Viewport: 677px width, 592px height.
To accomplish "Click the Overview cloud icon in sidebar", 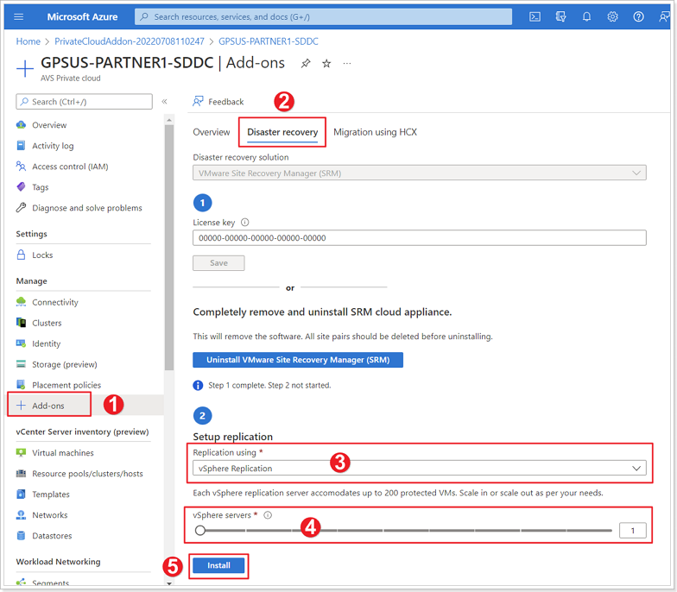I will pyautogui.click(x=21, y=124).
